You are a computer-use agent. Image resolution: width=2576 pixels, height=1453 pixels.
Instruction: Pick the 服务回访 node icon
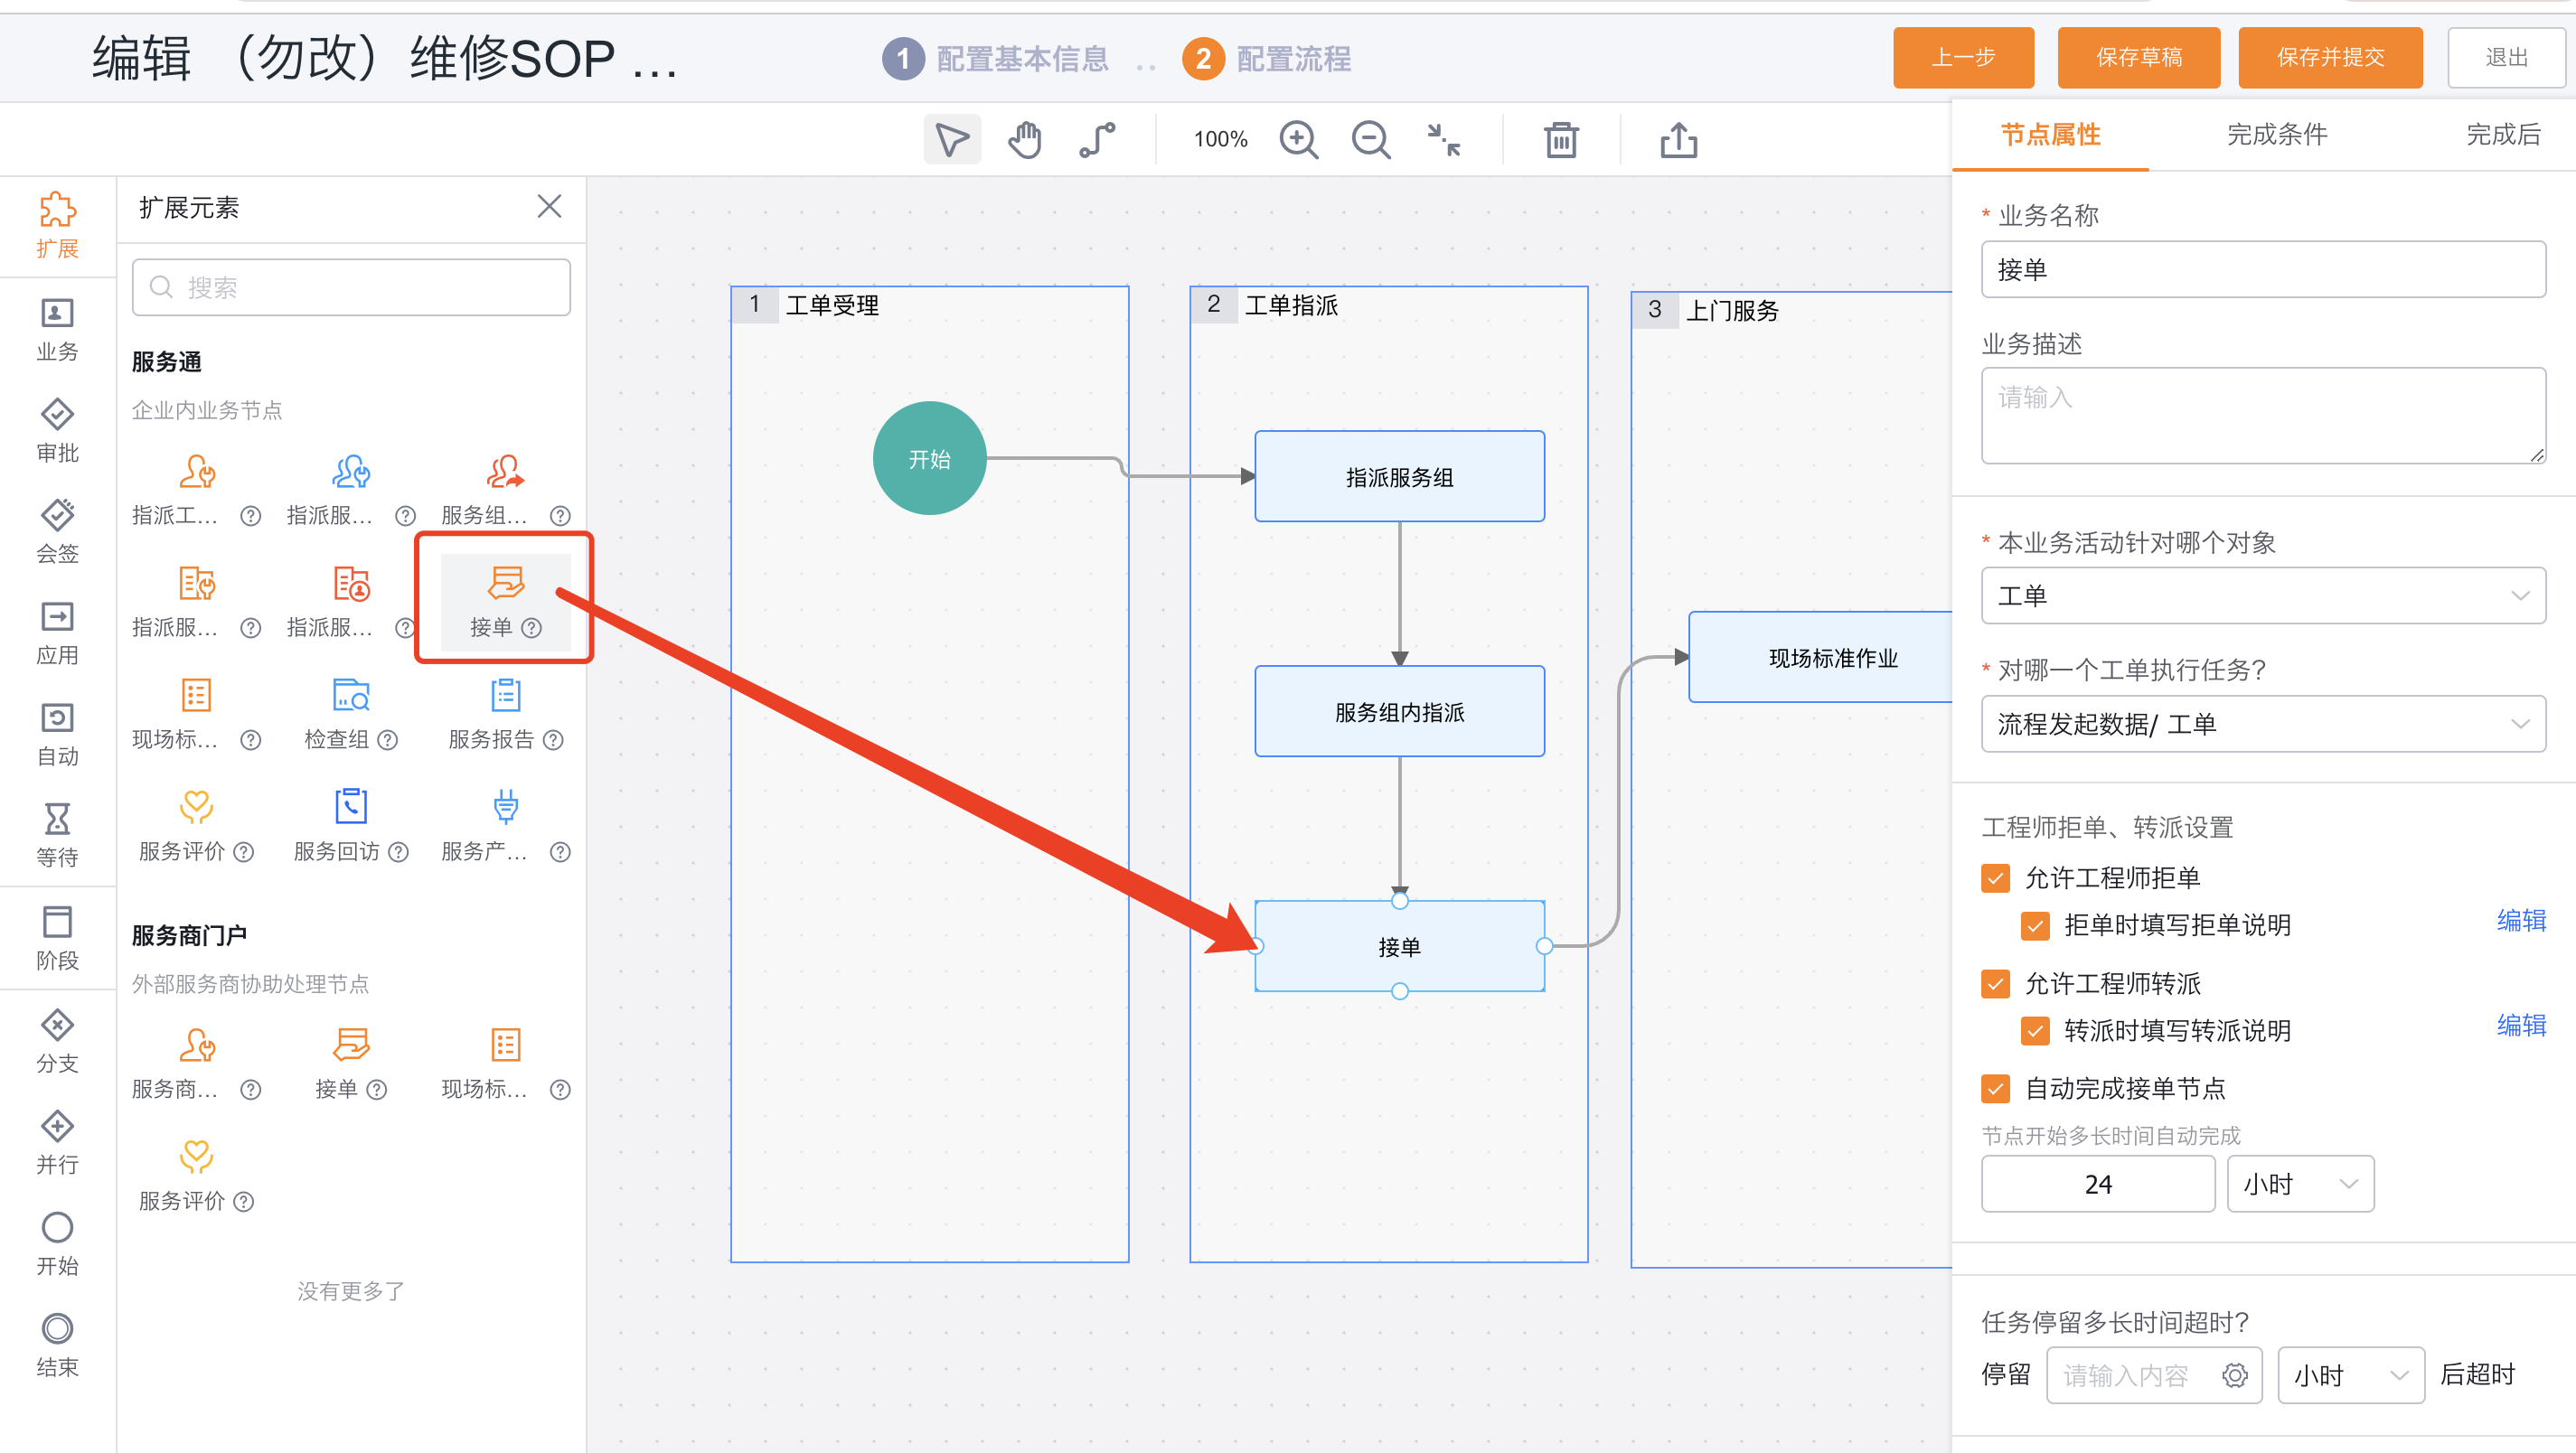(x=351, y=807)
